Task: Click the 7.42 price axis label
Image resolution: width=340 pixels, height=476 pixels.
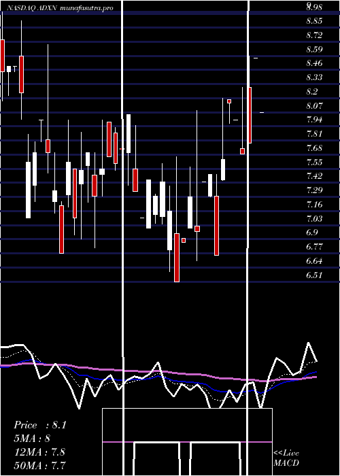Action: [x=314, y=176]
